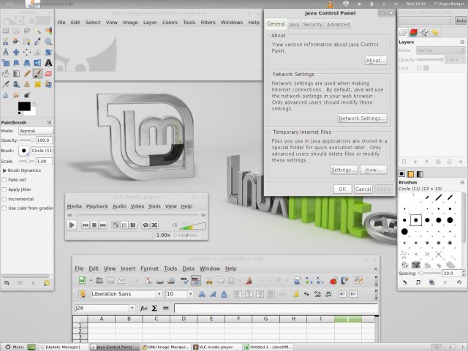Click the Sum icon in Calc formula bar
The width and height of the screenshot is (468, 351).
tap(154, 308)
